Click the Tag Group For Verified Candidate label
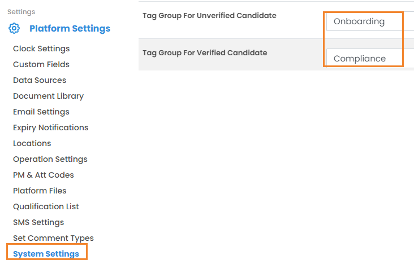Screen dimensions: 414x260 [205, 53]
